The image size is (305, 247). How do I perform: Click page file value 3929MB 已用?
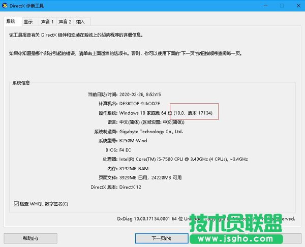[133, 177]
